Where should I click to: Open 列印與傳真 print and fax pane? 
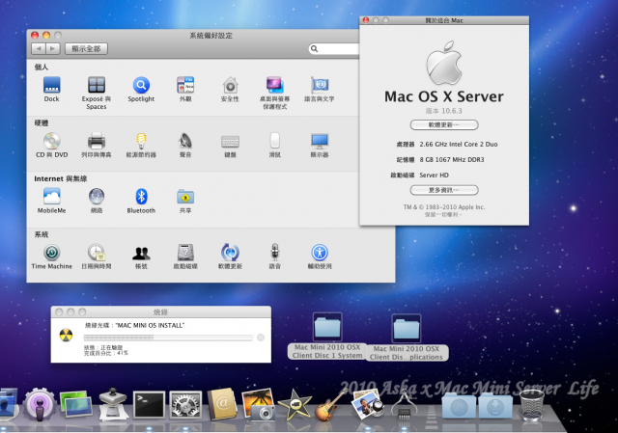97,145
